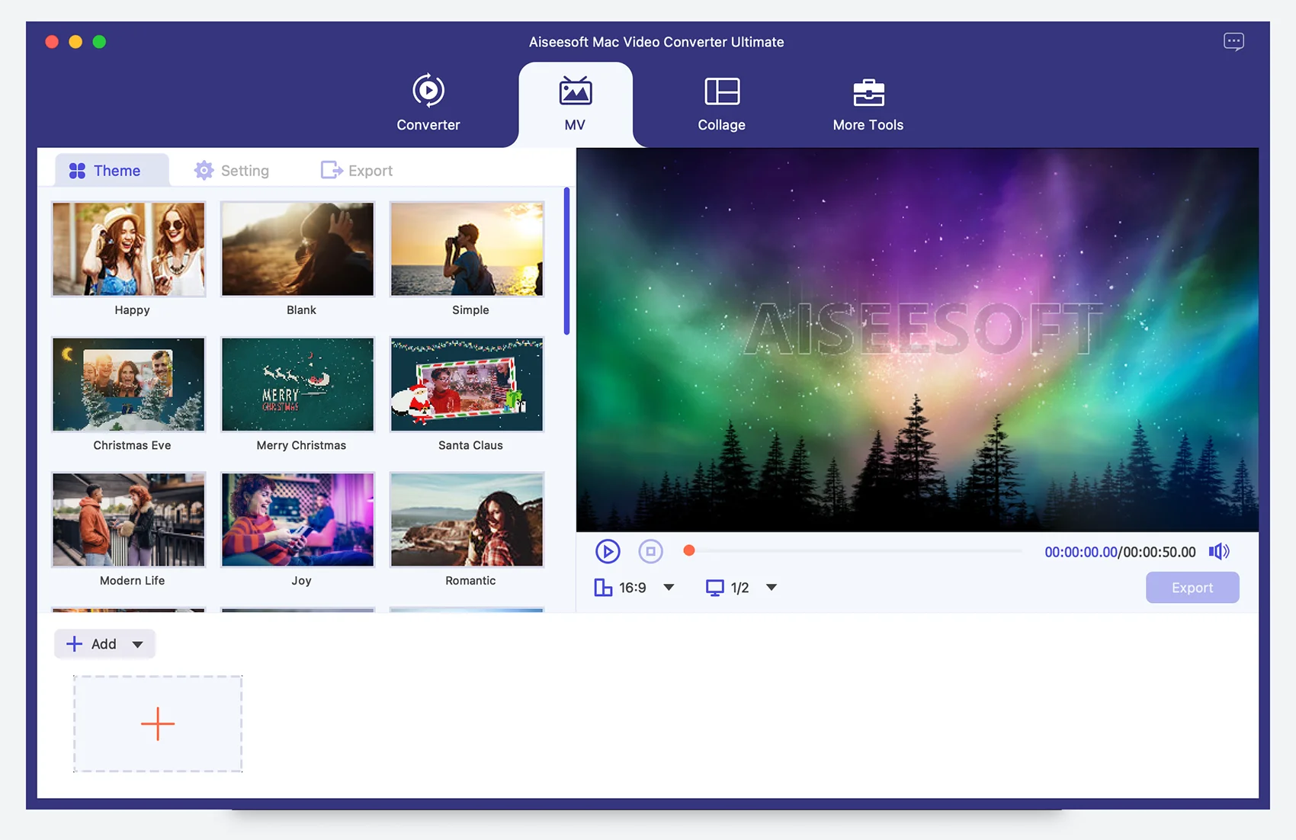Open the More Tools toolbox icon
The image size is (1296, 840).
pyautogui.click(x=868, y=92)
